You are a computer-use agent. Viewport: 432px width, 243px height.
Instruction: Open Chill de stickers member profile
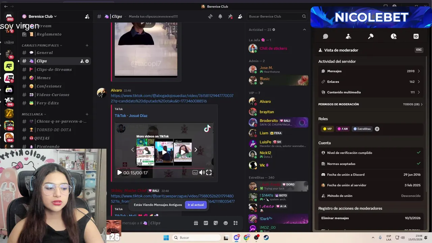(x=278, y=48)
